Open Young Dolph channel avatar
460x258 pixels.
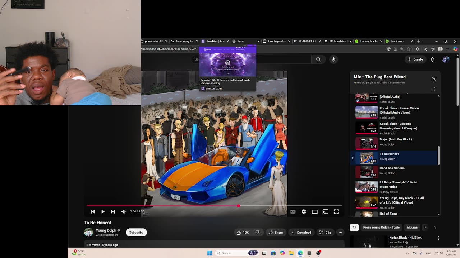coord(88,232)
